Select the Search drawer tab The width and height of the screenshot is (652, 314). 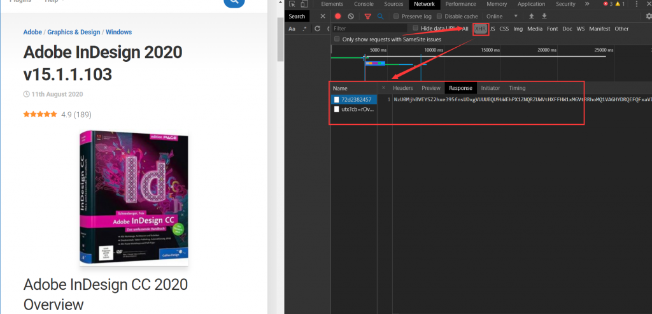(x=297, y=16)
